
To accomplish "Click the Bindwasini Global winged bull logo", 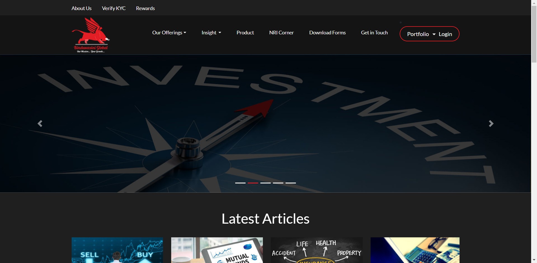I will [x=91, y=35].
